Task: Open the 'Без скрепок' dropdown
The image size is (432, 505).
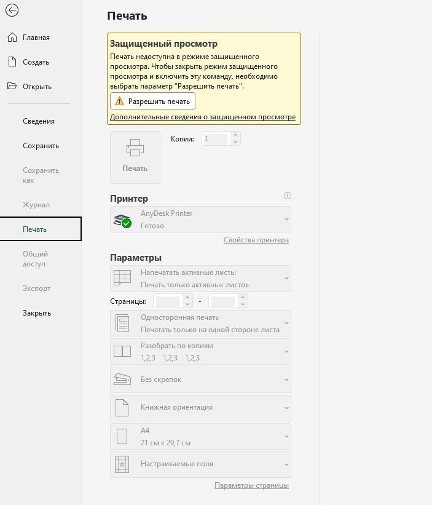Action: click(200, 380)
